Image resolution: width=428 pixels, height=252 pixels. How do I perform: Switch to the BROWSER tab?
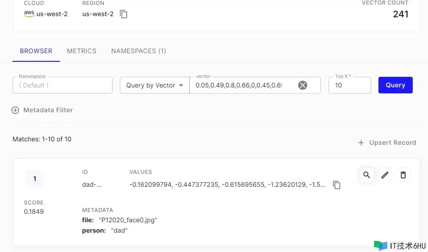[x=36, y=51]
